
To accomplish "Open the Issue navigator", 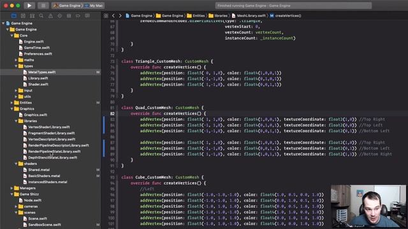I will click(x=50, y=16).
